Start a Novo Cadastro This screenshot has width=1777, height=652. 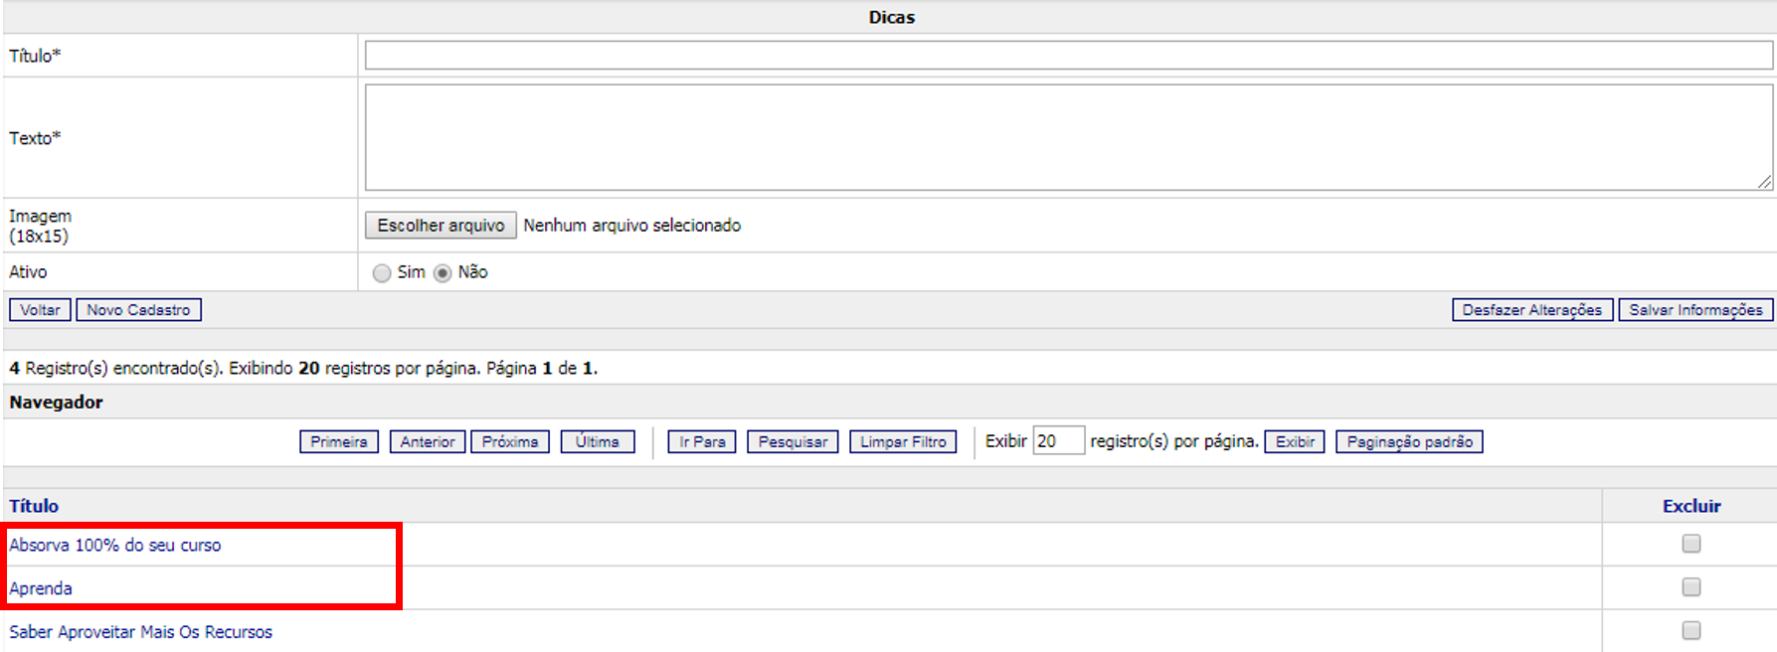(138, 310)
